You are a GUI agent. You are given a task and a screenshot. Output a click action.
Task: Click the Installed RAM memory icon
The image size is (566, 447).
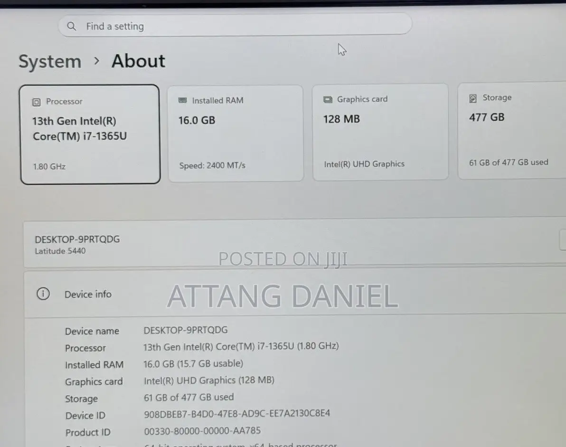point(183,100)
